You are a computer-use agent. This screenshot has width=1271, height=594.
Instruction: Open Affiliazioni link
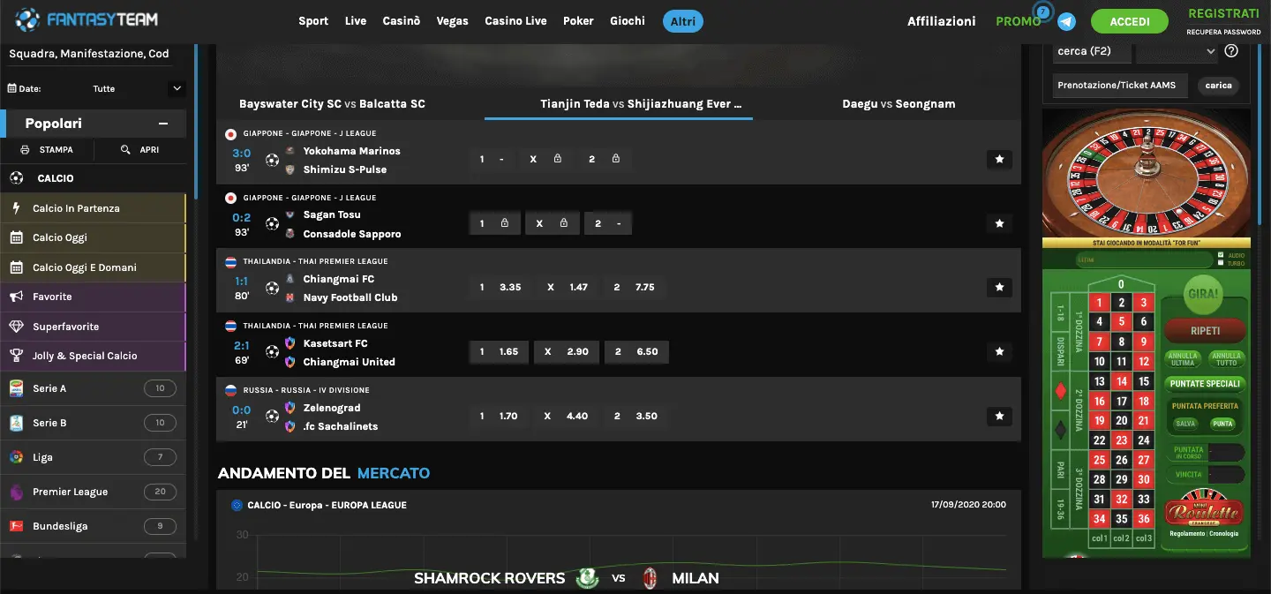pyautogui.click(x=942, y=21)
